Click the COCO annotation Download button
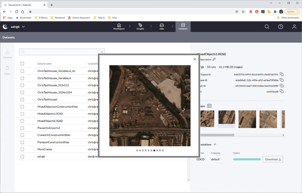 [x=273, y=159]
